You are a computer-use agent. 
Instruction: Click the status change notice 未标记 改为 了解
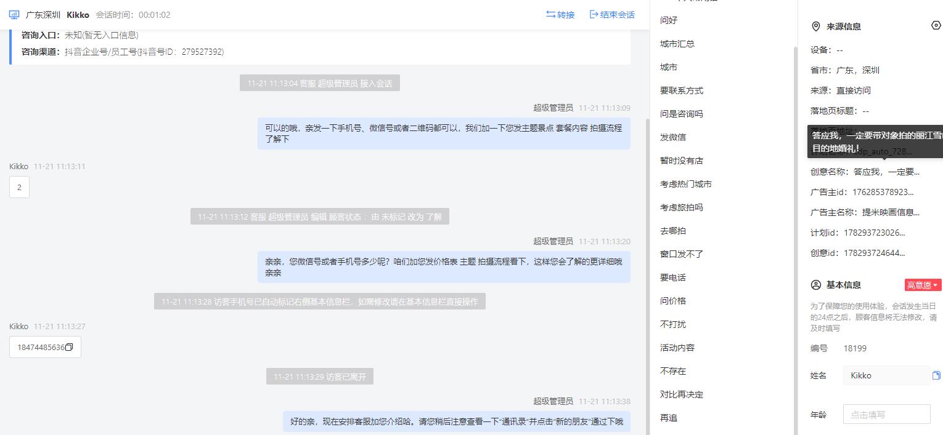[x=320, y=217]
